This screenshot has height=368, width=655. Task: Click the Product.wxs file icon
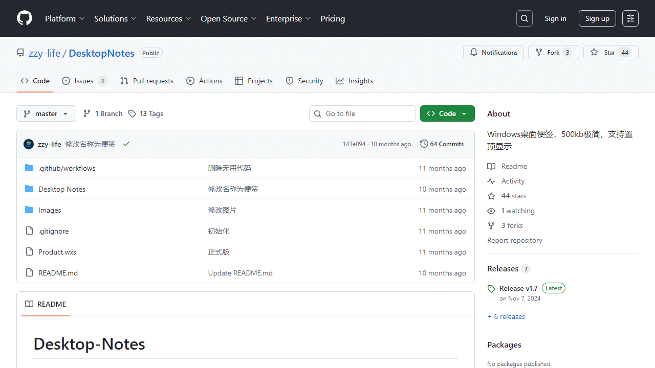point(29,252)
